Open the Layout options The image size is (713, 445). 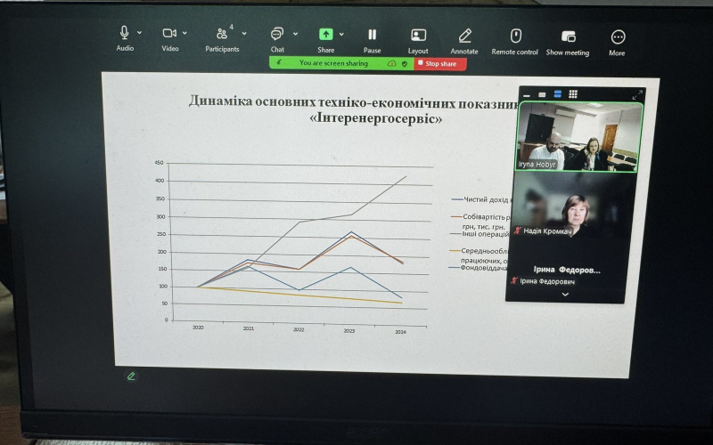pyautogui.click(x=418, y=35)
